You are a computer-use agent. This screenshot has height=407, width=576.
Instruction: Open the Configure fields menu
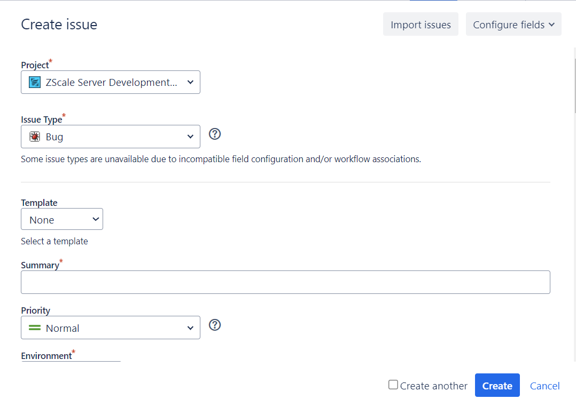tap(513, 25)
